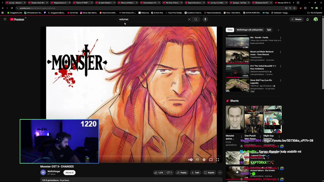Open Chrome zoom magnifier icon in address bar
This screenshot has width=324, height=182.
click(290, 8)
